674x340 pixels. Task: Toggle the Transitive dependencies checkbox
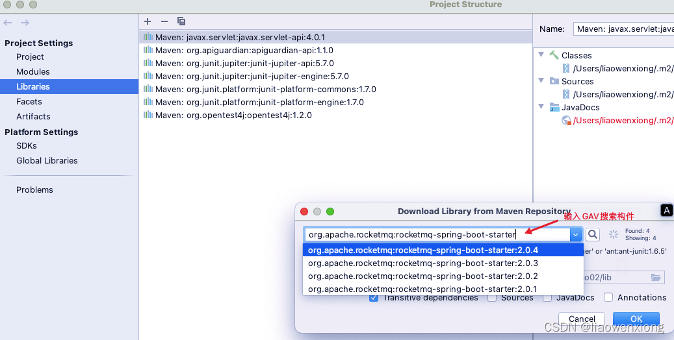[374, 297]
